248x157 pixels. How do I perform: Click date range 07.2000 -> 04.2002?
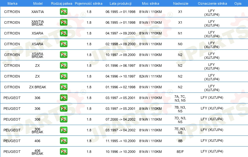(x=121, y=119)
